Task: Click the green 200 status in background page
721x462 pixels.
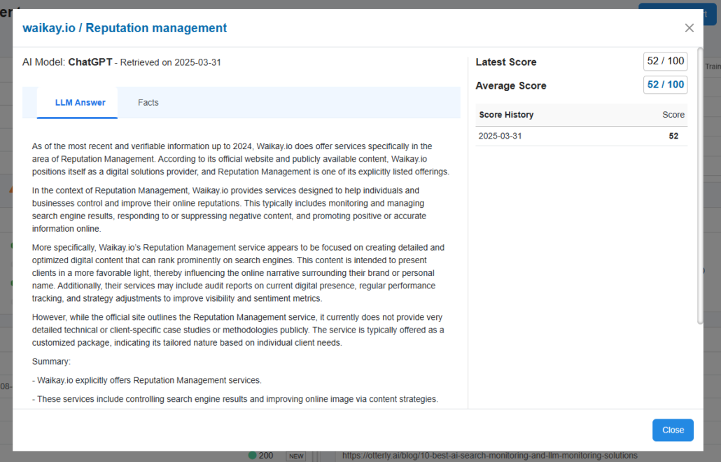Action: [260, 456]
